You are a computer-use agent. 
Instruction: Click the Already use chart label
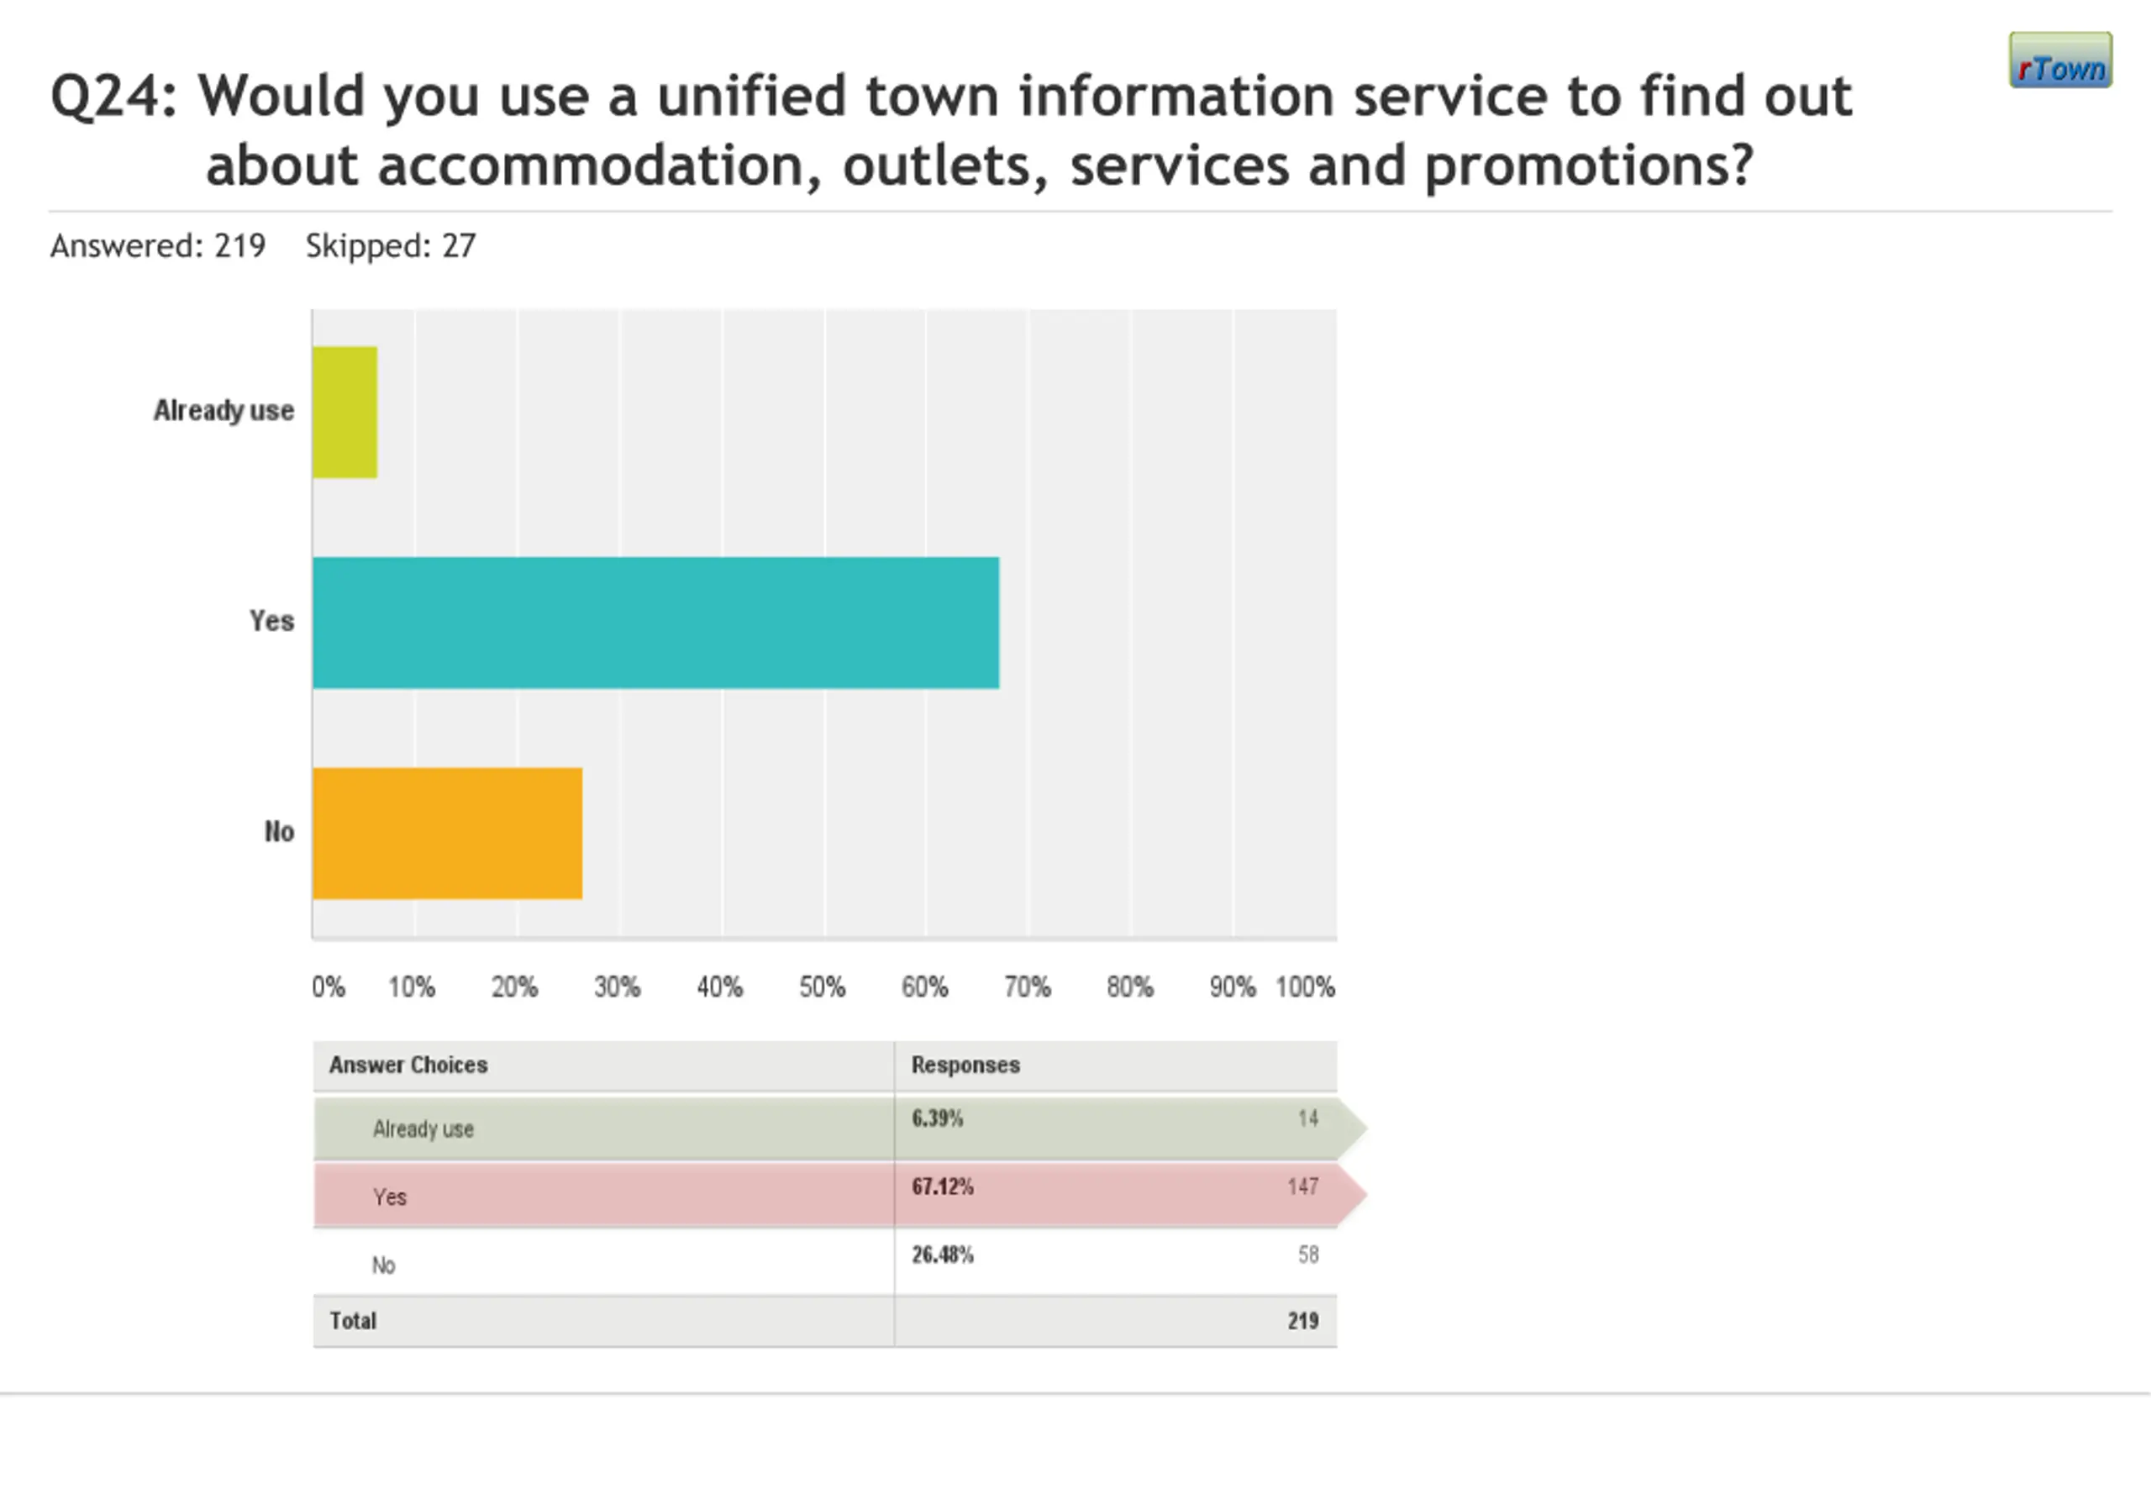(x=224, y=411)
